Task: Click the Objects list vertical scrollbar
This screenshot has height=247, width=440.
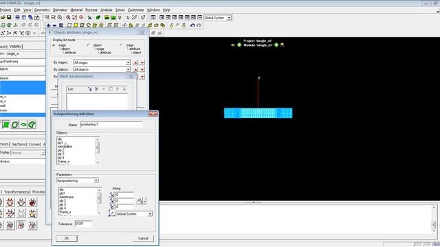Action: pos(98,150)
